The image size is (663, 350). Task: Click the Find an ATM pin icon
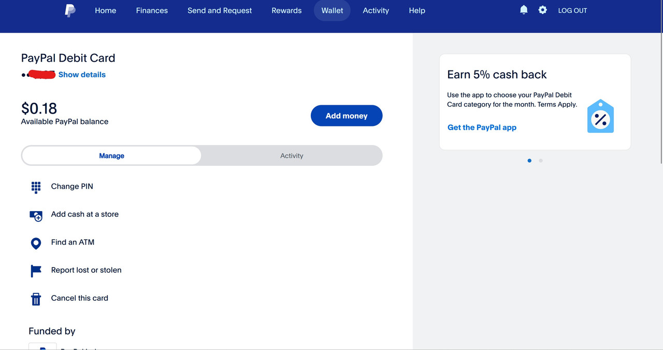[x=36, y=243]
